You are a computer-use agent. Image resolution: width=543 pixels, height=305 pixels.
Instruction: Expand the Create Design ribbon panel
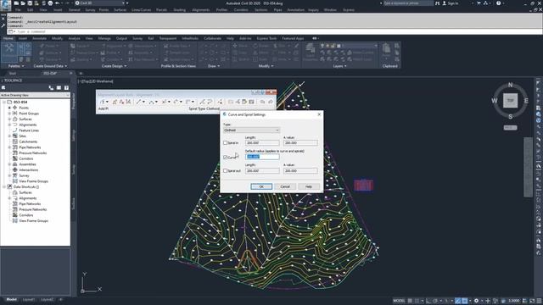coord(114,66)
